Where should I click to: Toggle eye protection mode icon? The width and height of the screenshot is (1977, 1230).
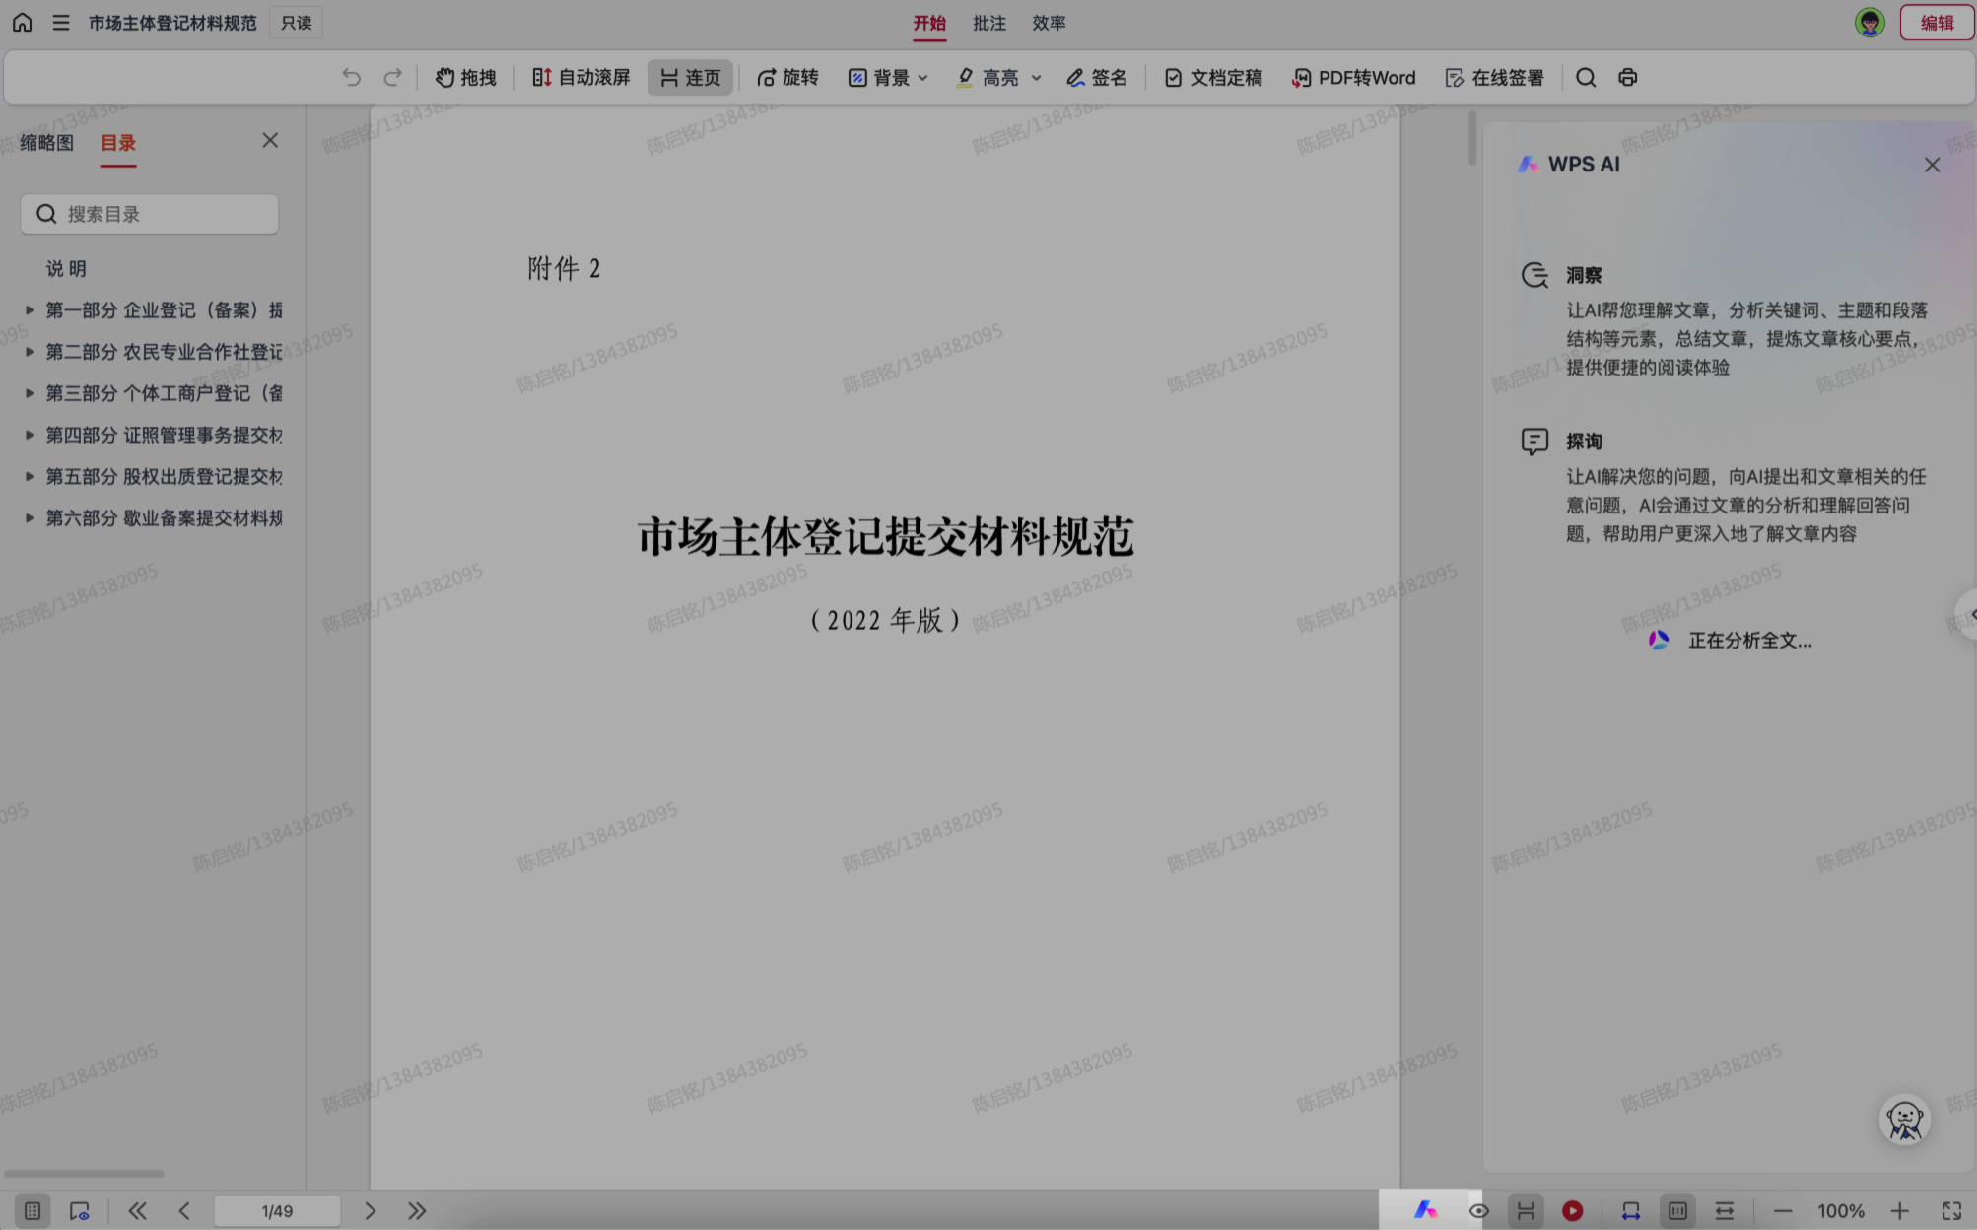tap(1478, 1211)
